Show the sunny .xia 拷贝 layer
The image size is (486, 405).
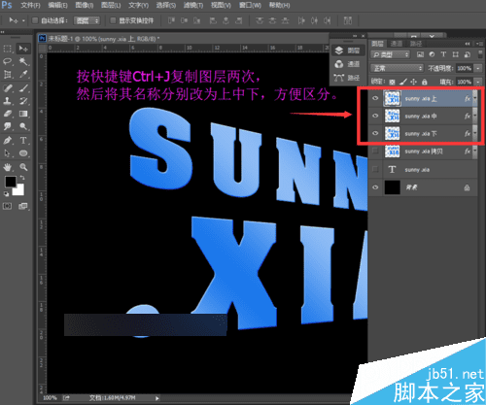(x=375, y=152)
